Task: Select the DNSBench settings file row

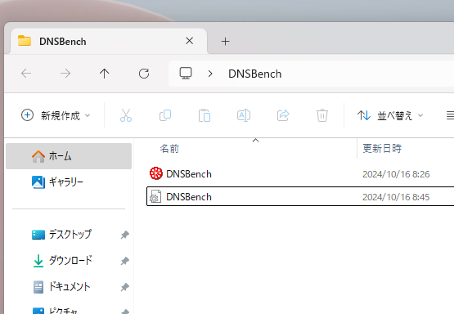Action: (x=300, y=197)
